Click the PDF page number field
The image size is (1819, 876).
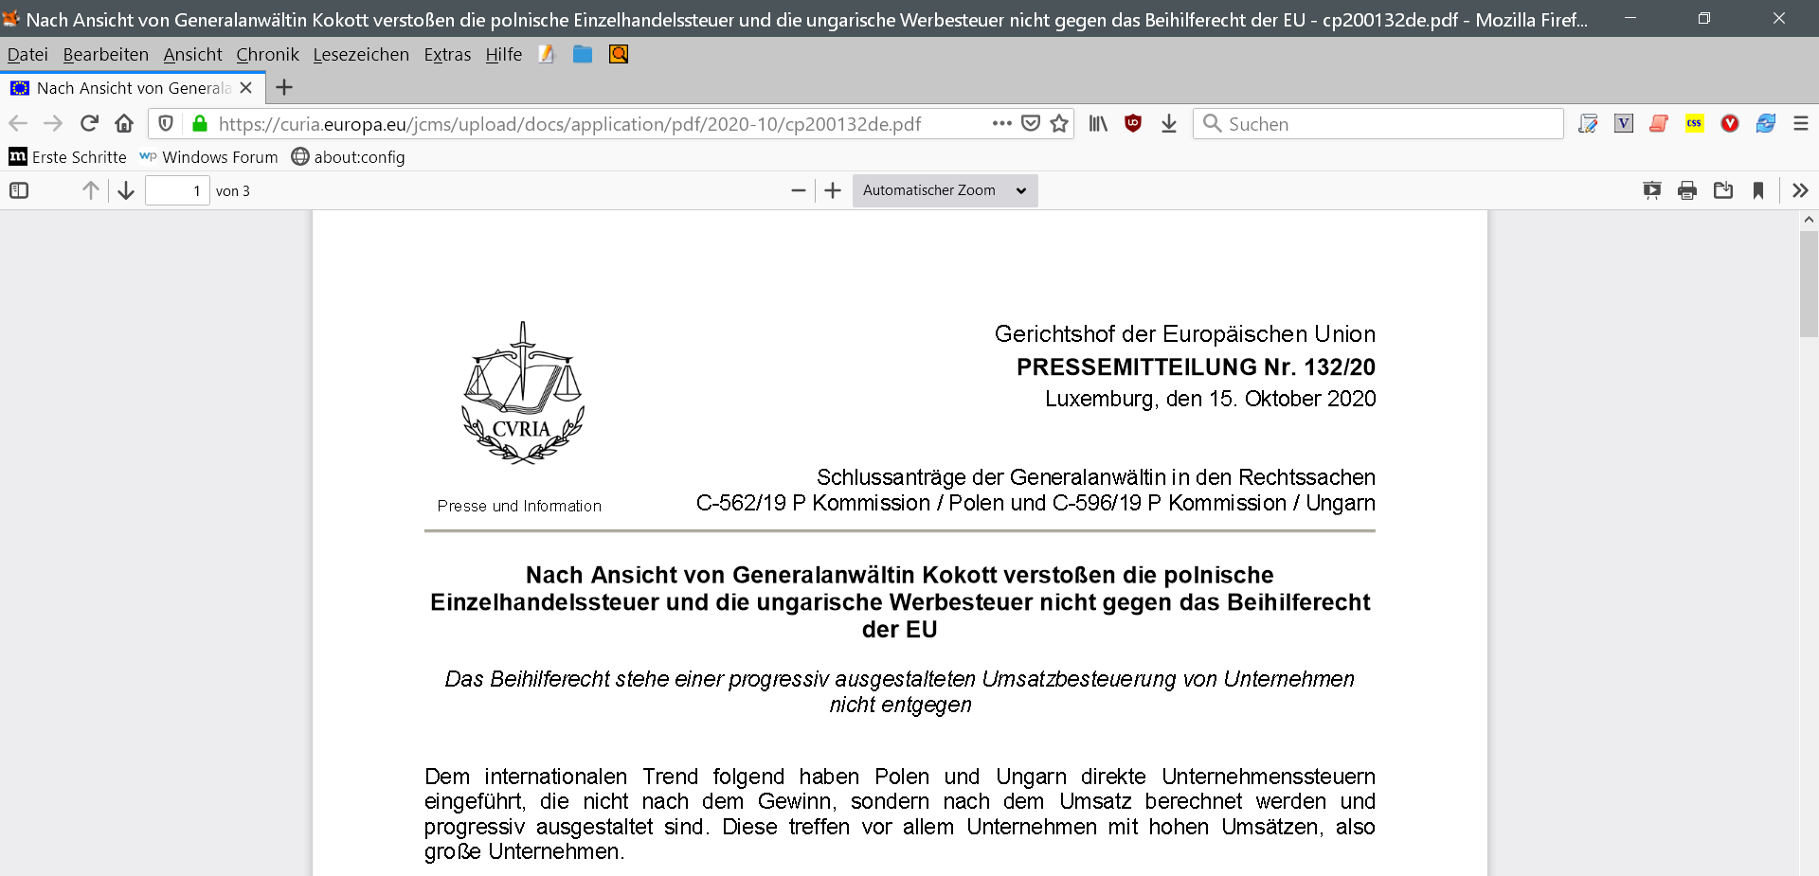coord(177,190)
